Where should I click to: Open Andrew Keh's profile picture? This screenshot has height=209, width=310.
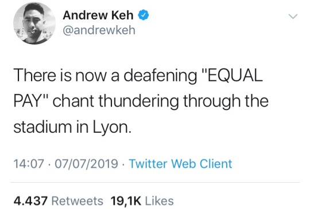tap(34, 23)
